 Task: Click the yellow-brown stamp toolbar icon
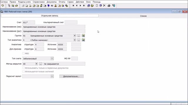[x=56, y=6]
